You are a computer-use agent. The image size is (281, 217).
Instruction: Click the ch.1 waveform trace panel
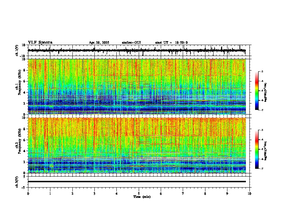point(139,50)
